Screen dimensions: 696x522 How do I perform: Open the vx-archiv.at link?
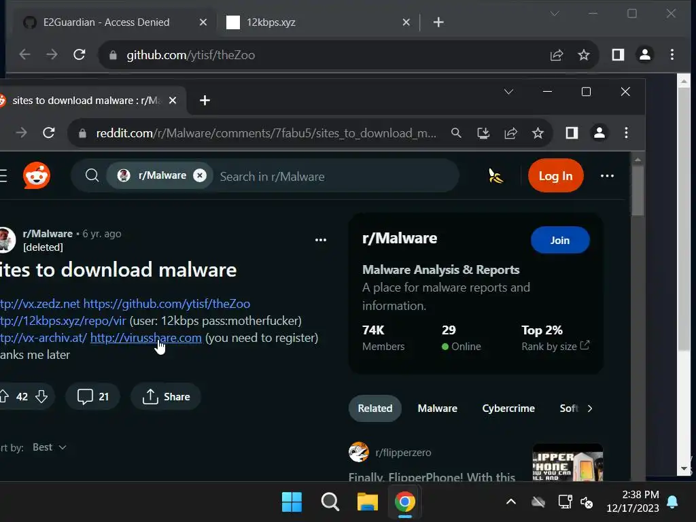click(43, 338)
